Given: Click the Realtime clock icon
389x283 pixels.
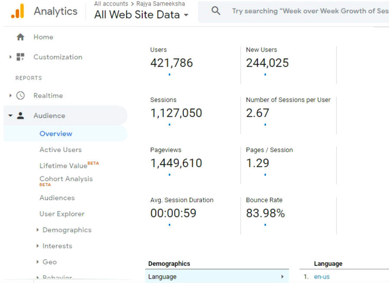Looking at the screenshot, I should [20, 95].
